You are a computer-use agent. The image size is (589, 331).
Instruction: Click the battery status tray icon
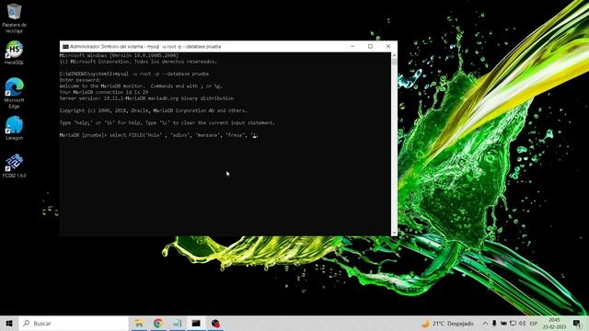(x=503, y=323)
